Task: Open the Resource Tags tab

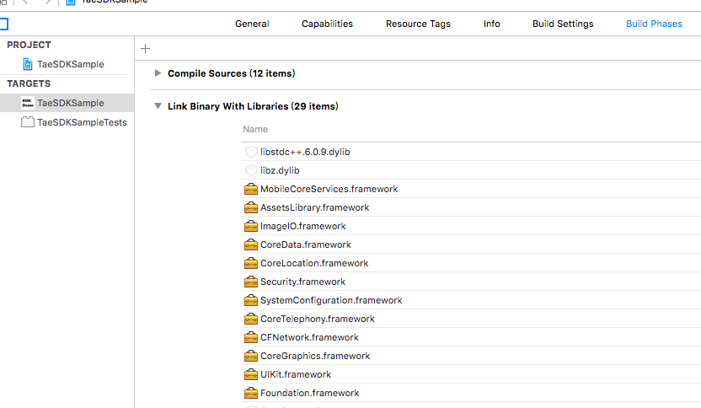Action: [418, 24]
